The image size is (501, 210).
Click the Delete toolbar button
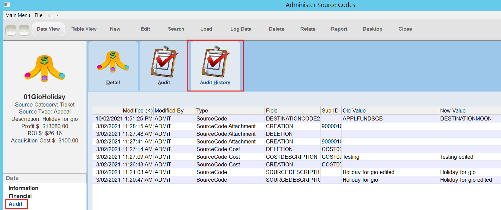coord(277,29)
